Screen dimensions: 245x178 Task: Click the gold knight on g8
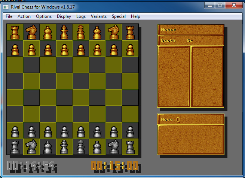[x=114, y=32]
